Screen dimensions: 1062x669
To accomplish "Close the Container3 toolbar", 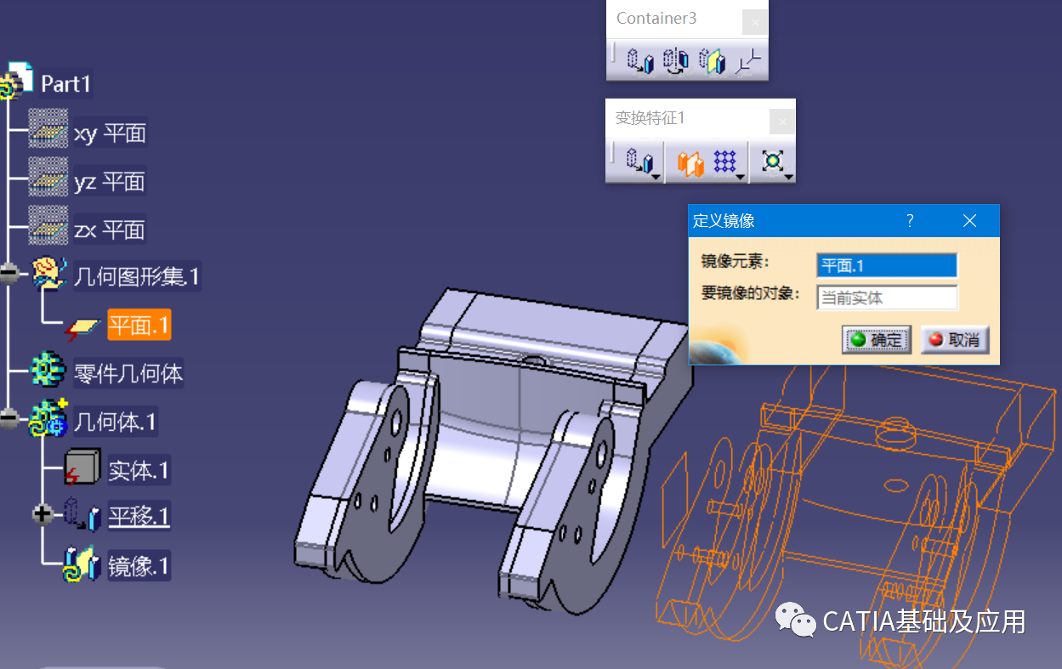I will point(755,22).
